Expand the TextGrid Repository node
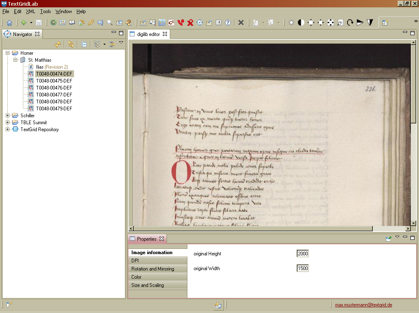 [x=8, y=130]
